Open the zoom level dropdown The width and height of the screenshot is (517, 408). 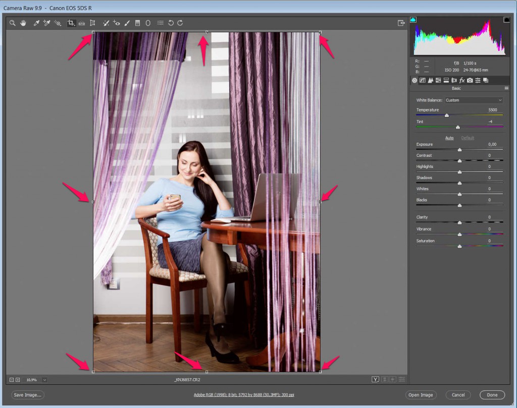(x=45, y=379)
